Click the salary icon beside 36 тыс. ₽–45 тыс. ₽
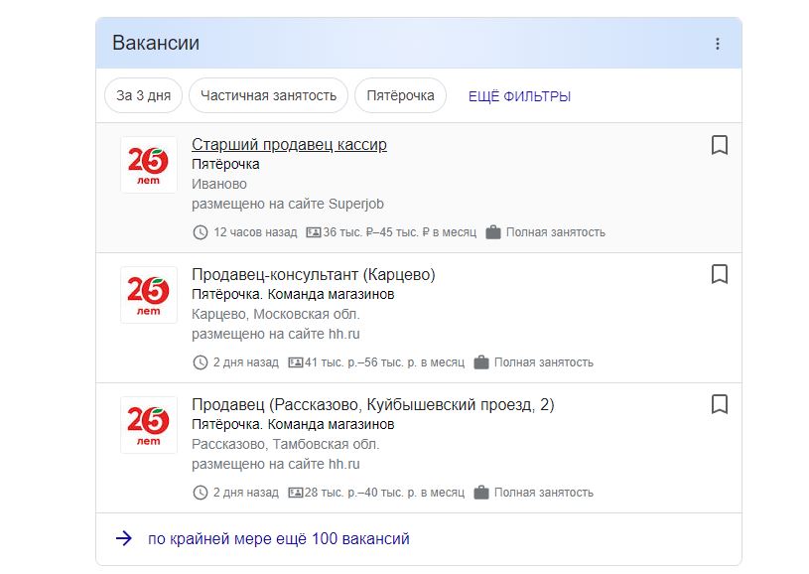Viewport: 809px width, 574px height. [314, 232]
